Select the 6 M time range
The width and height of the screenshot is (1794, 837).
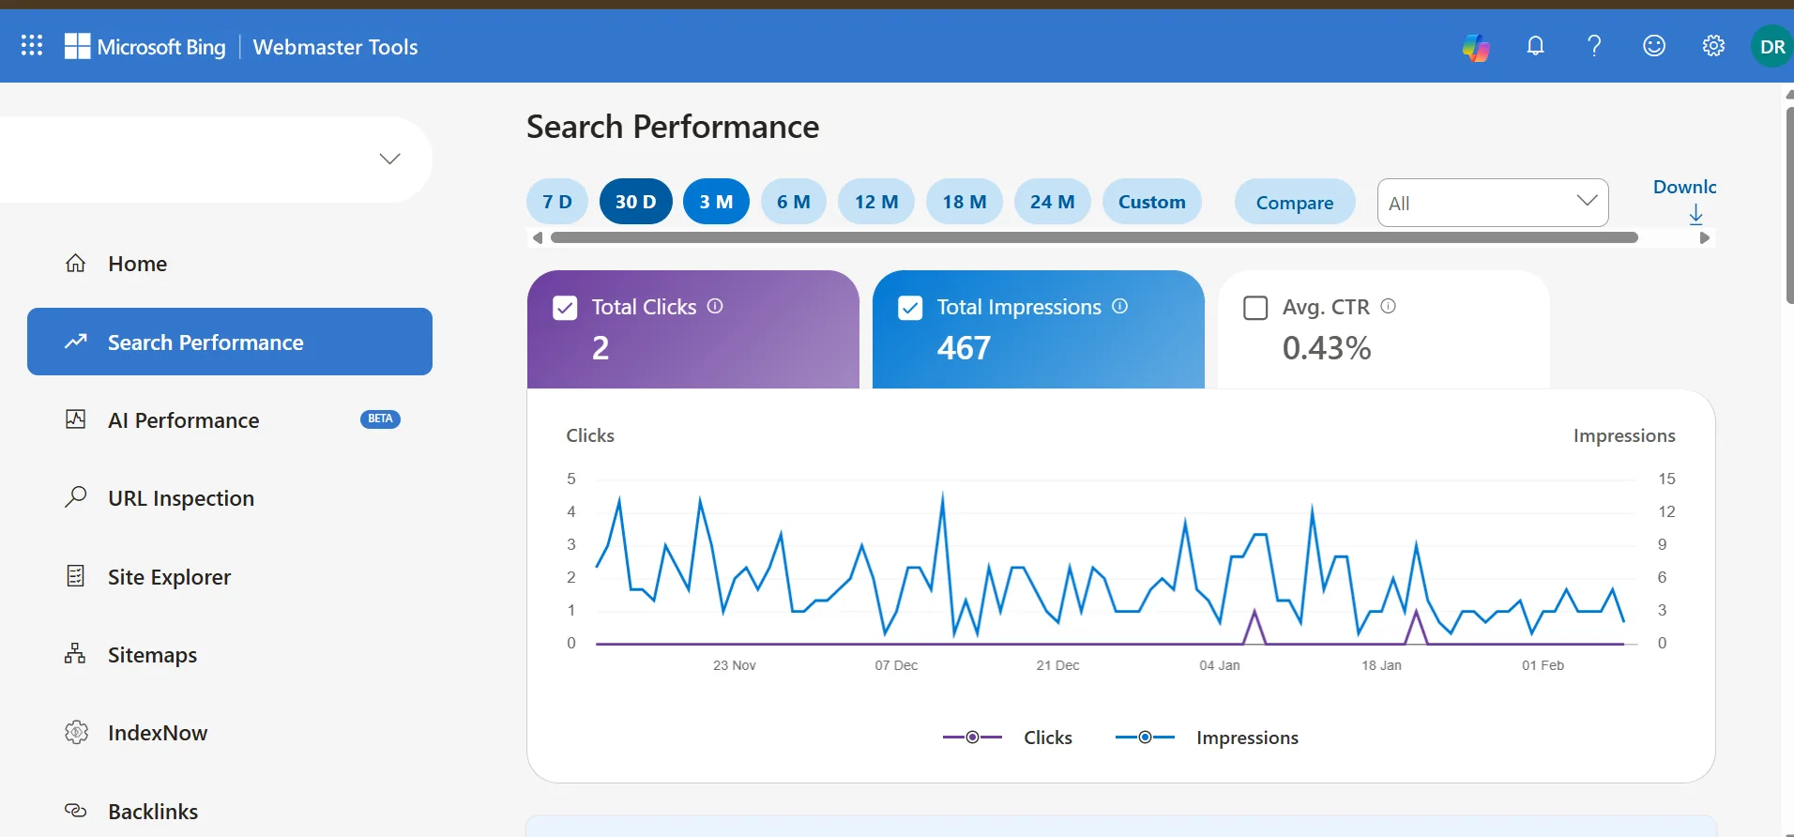794,202
